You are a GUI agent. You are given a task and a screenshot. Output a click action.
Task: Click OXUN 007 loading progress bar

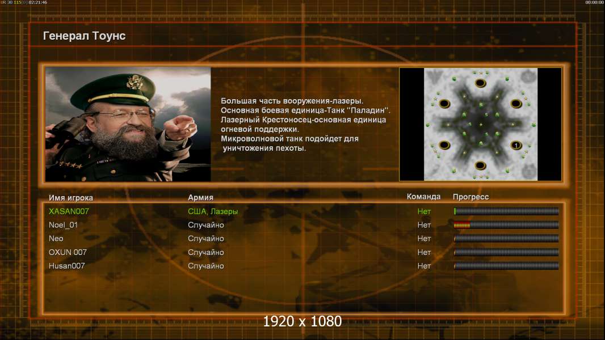(506, 252)
